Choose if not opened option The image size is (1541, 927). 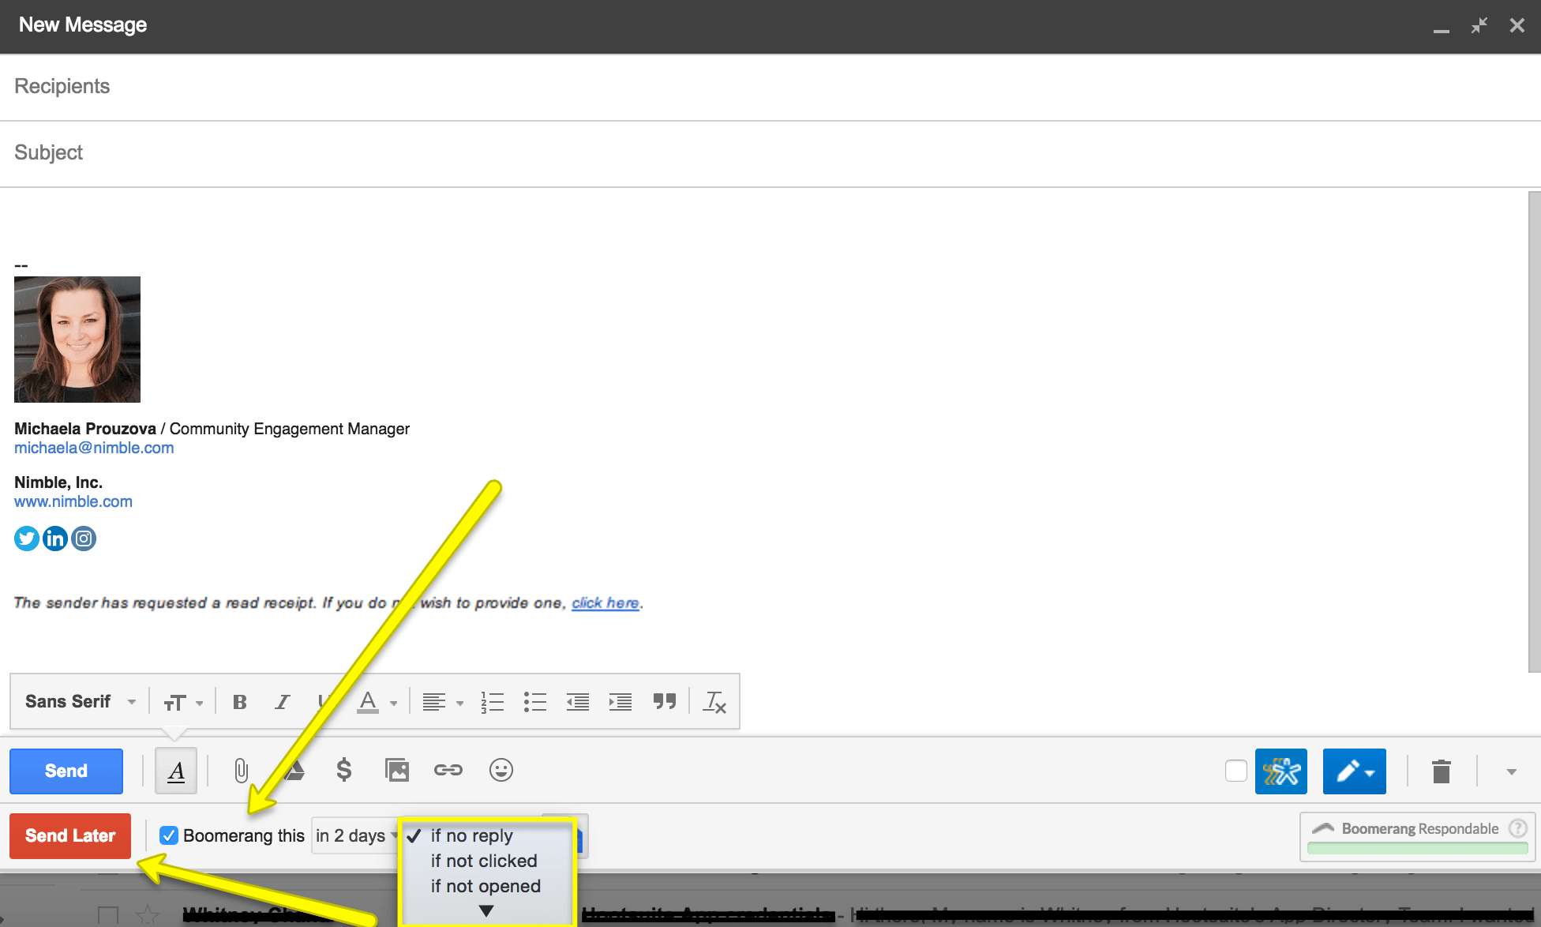[485, 886]
